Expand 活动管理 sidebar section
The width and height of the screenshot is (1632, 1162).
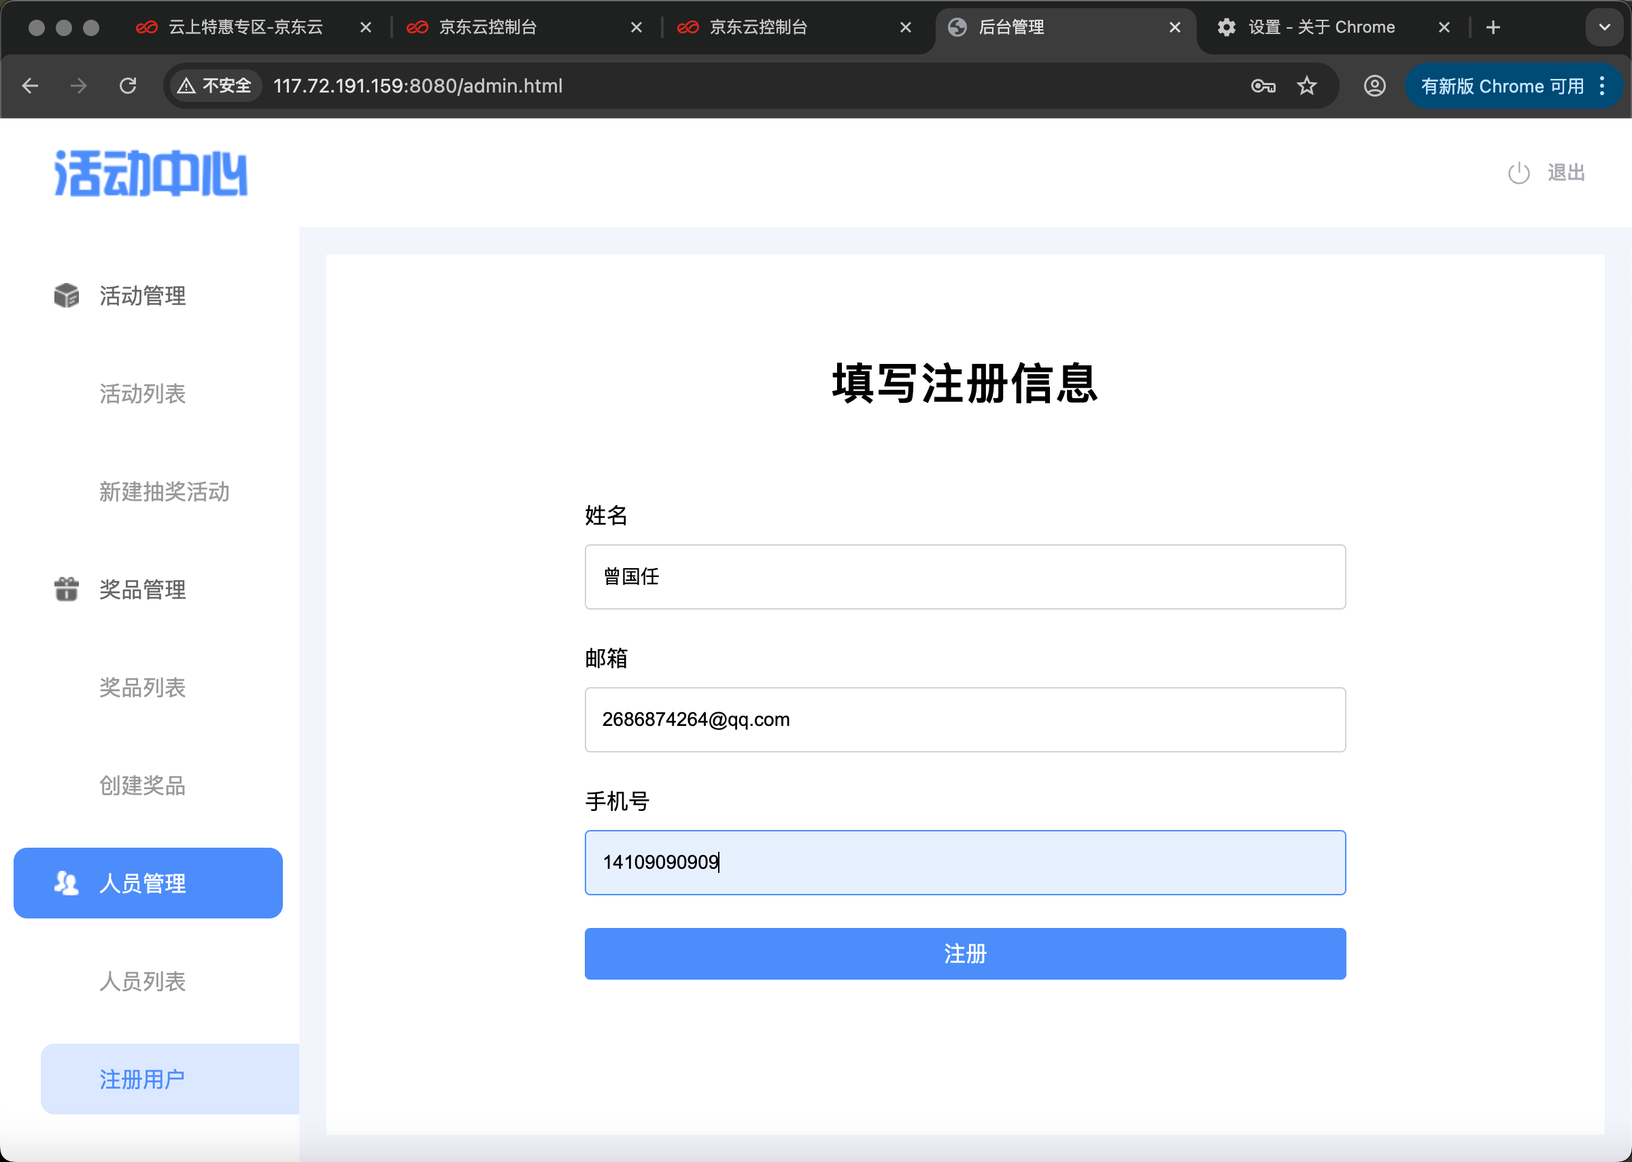click(x=142, y=295)
